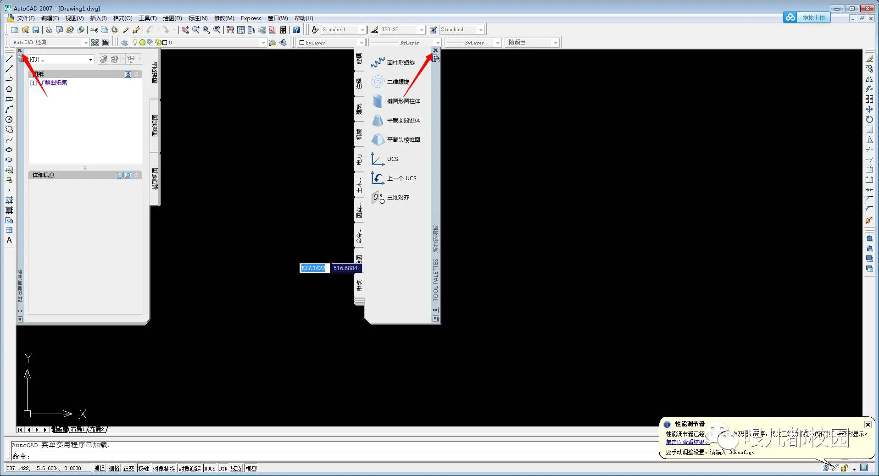Open the Standard text style dropdown
Screen dimensions: 879x476
pos(362,30)
